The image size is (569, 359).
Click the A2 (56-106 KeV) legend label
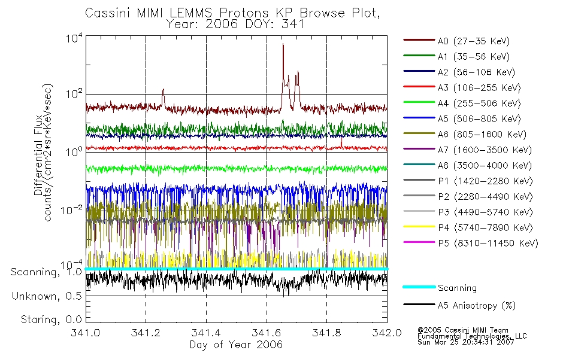[x=476, y=72]
